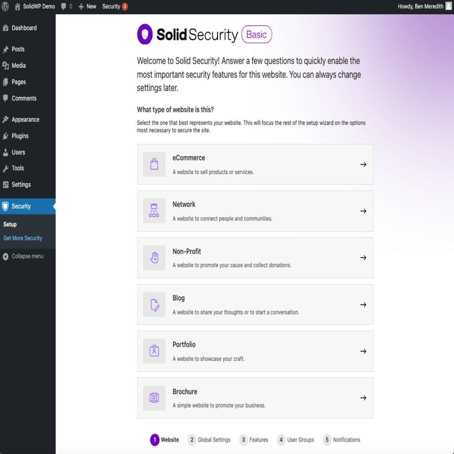This screenshot has height=454, width=454.
Task: Click the Collapse menu arrow icon
Action: click(5, 257)
